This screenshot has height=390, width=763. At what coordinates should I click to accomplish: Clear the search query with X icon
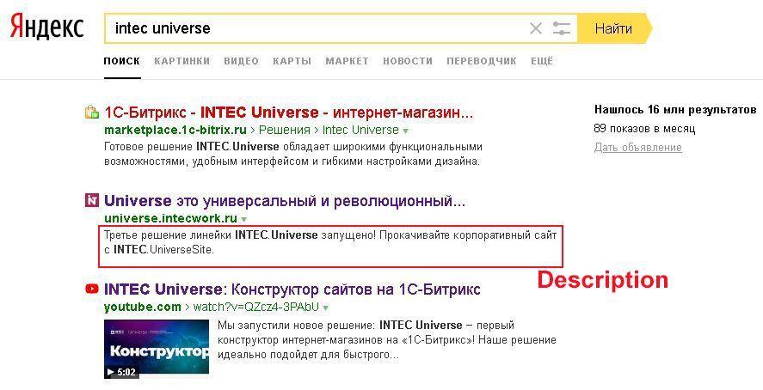536,28
